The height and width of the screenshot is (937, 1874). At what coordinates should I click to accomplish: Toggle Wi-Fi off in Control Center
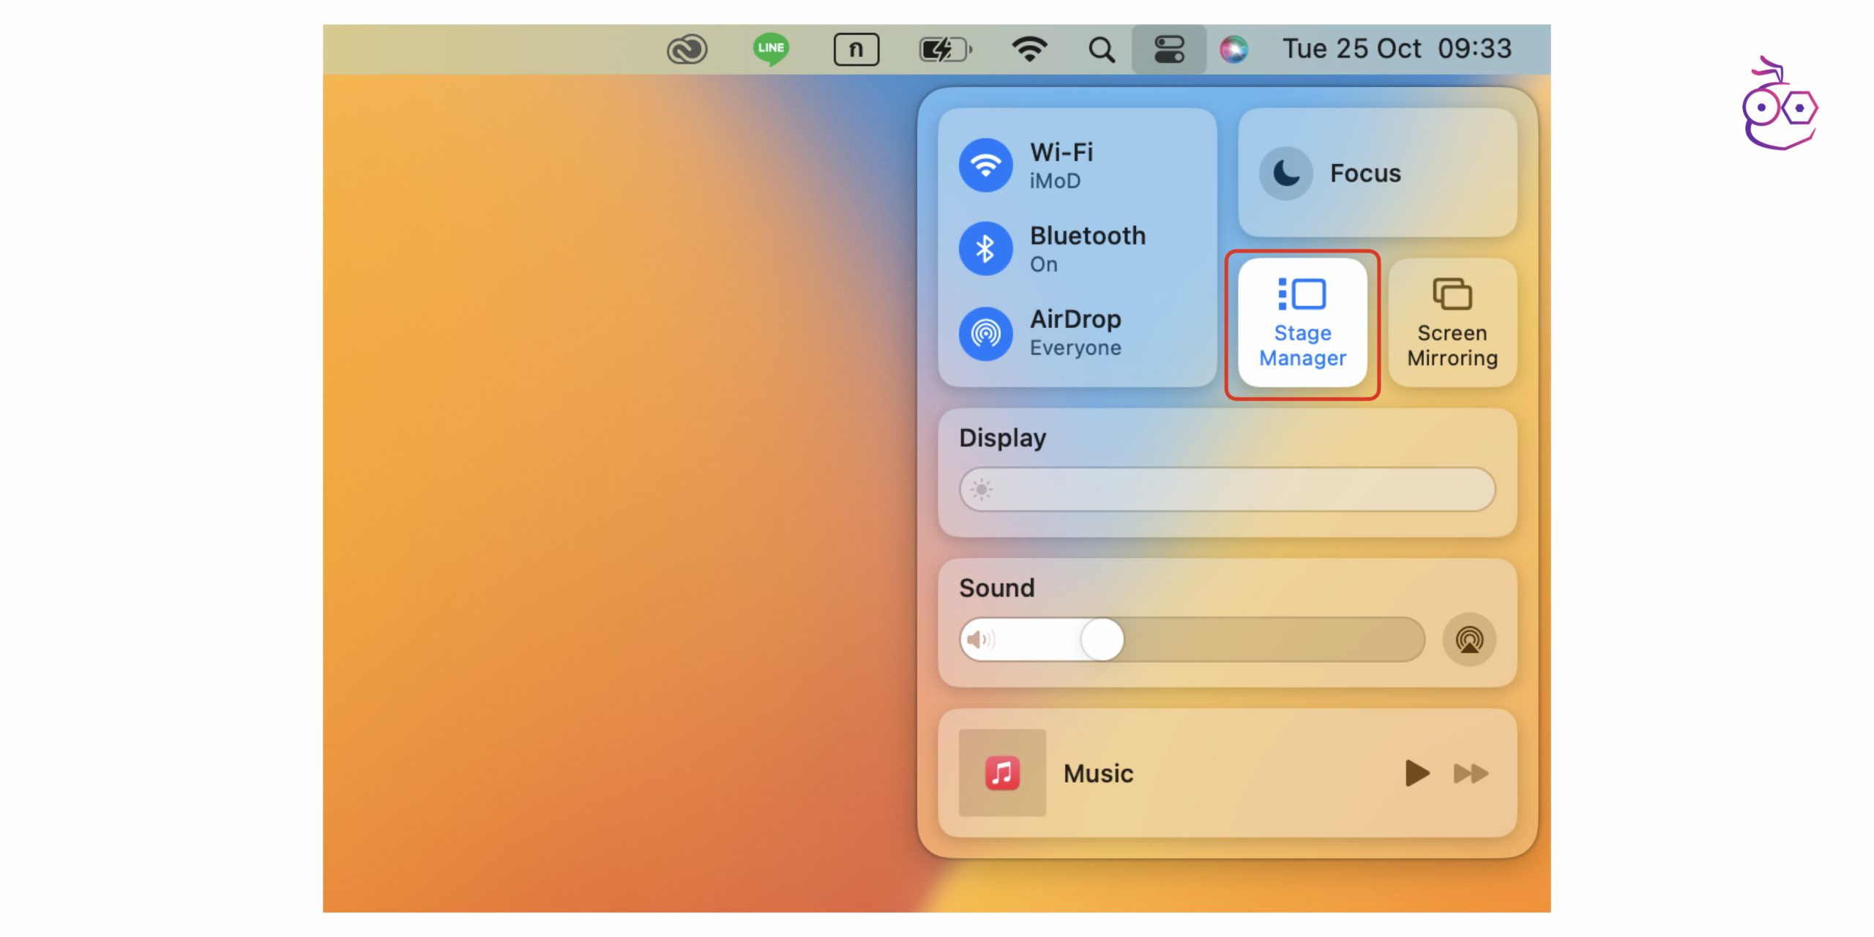(x=986, y=165)
